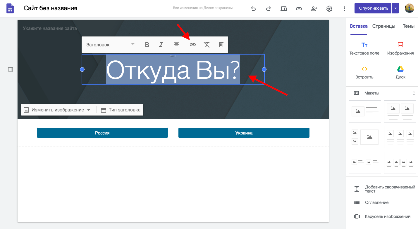Viewport: 418px width, 229px height.
Task: Click the Опубликовать button
Action: click(373, 8)
